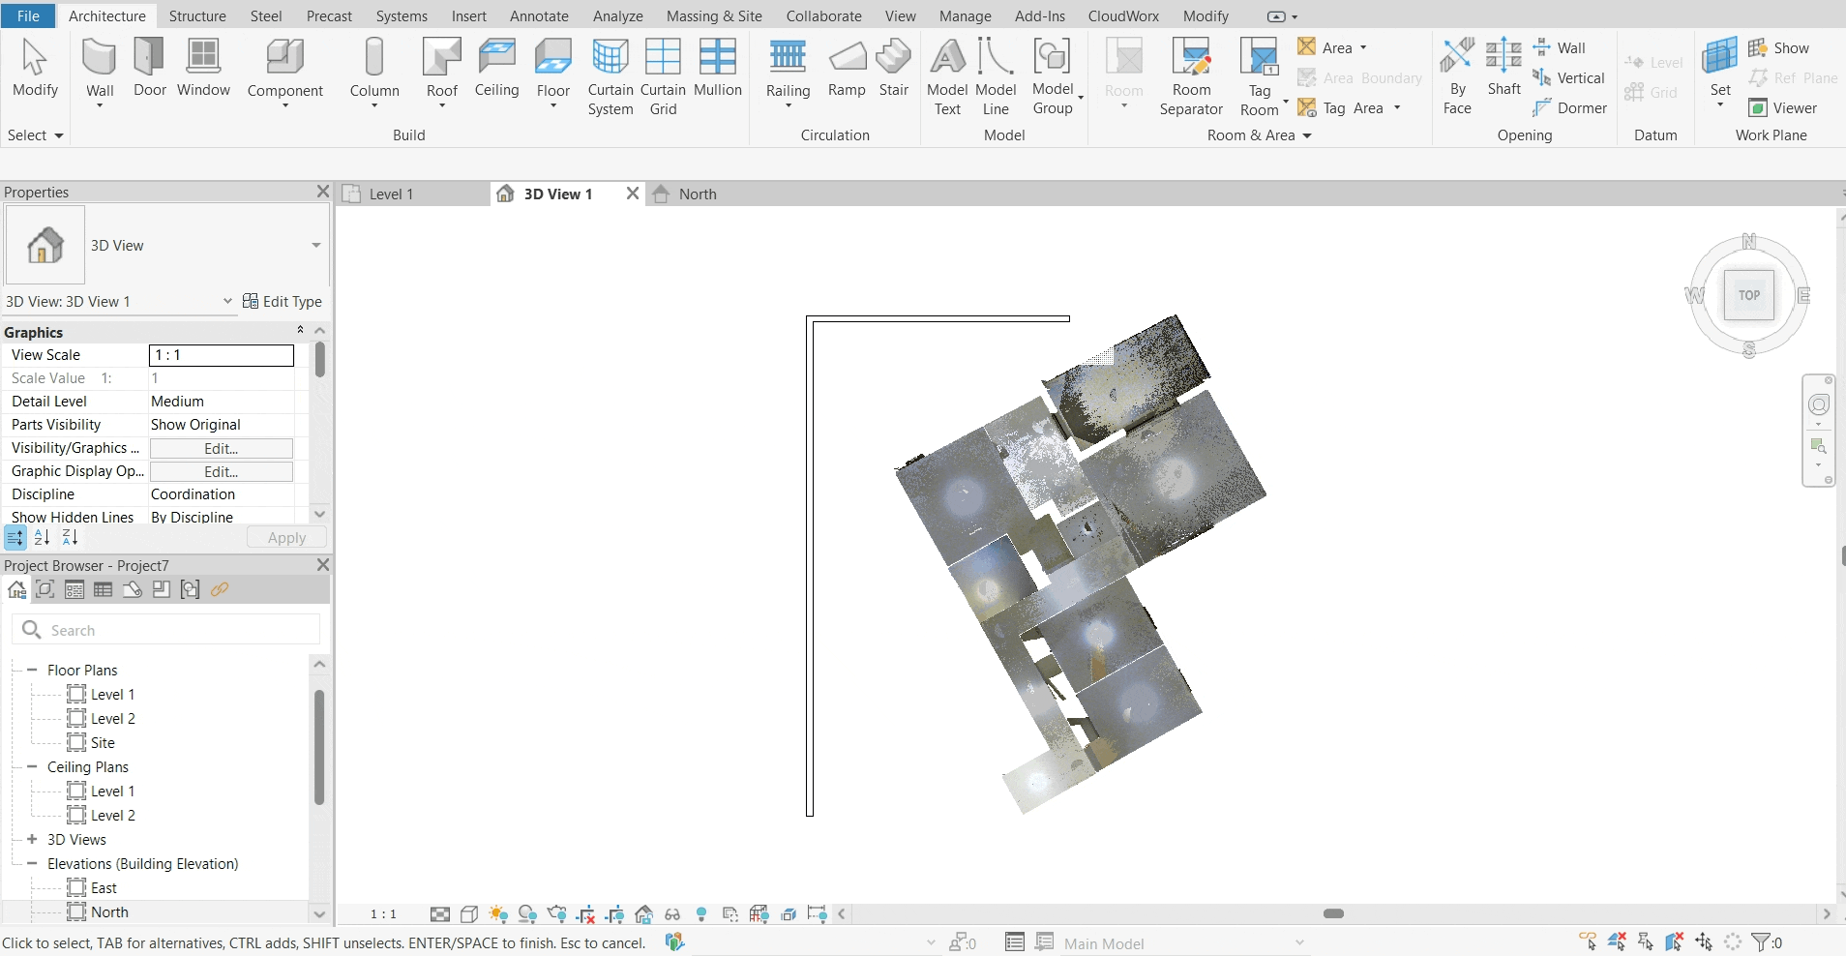Click the Sun Path icon in view controls
The image size is (1846, 956).
[x=498, y=914]
